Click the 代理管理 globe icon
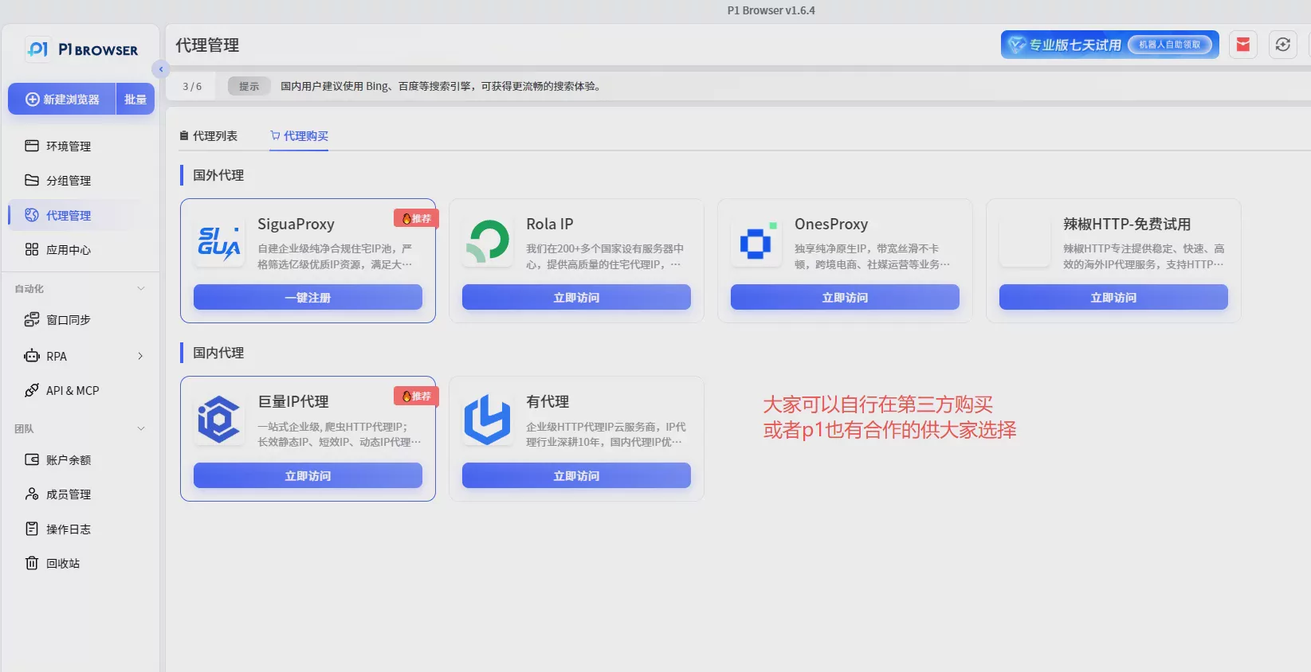1311x672 pixels. (x=32, y=215)
